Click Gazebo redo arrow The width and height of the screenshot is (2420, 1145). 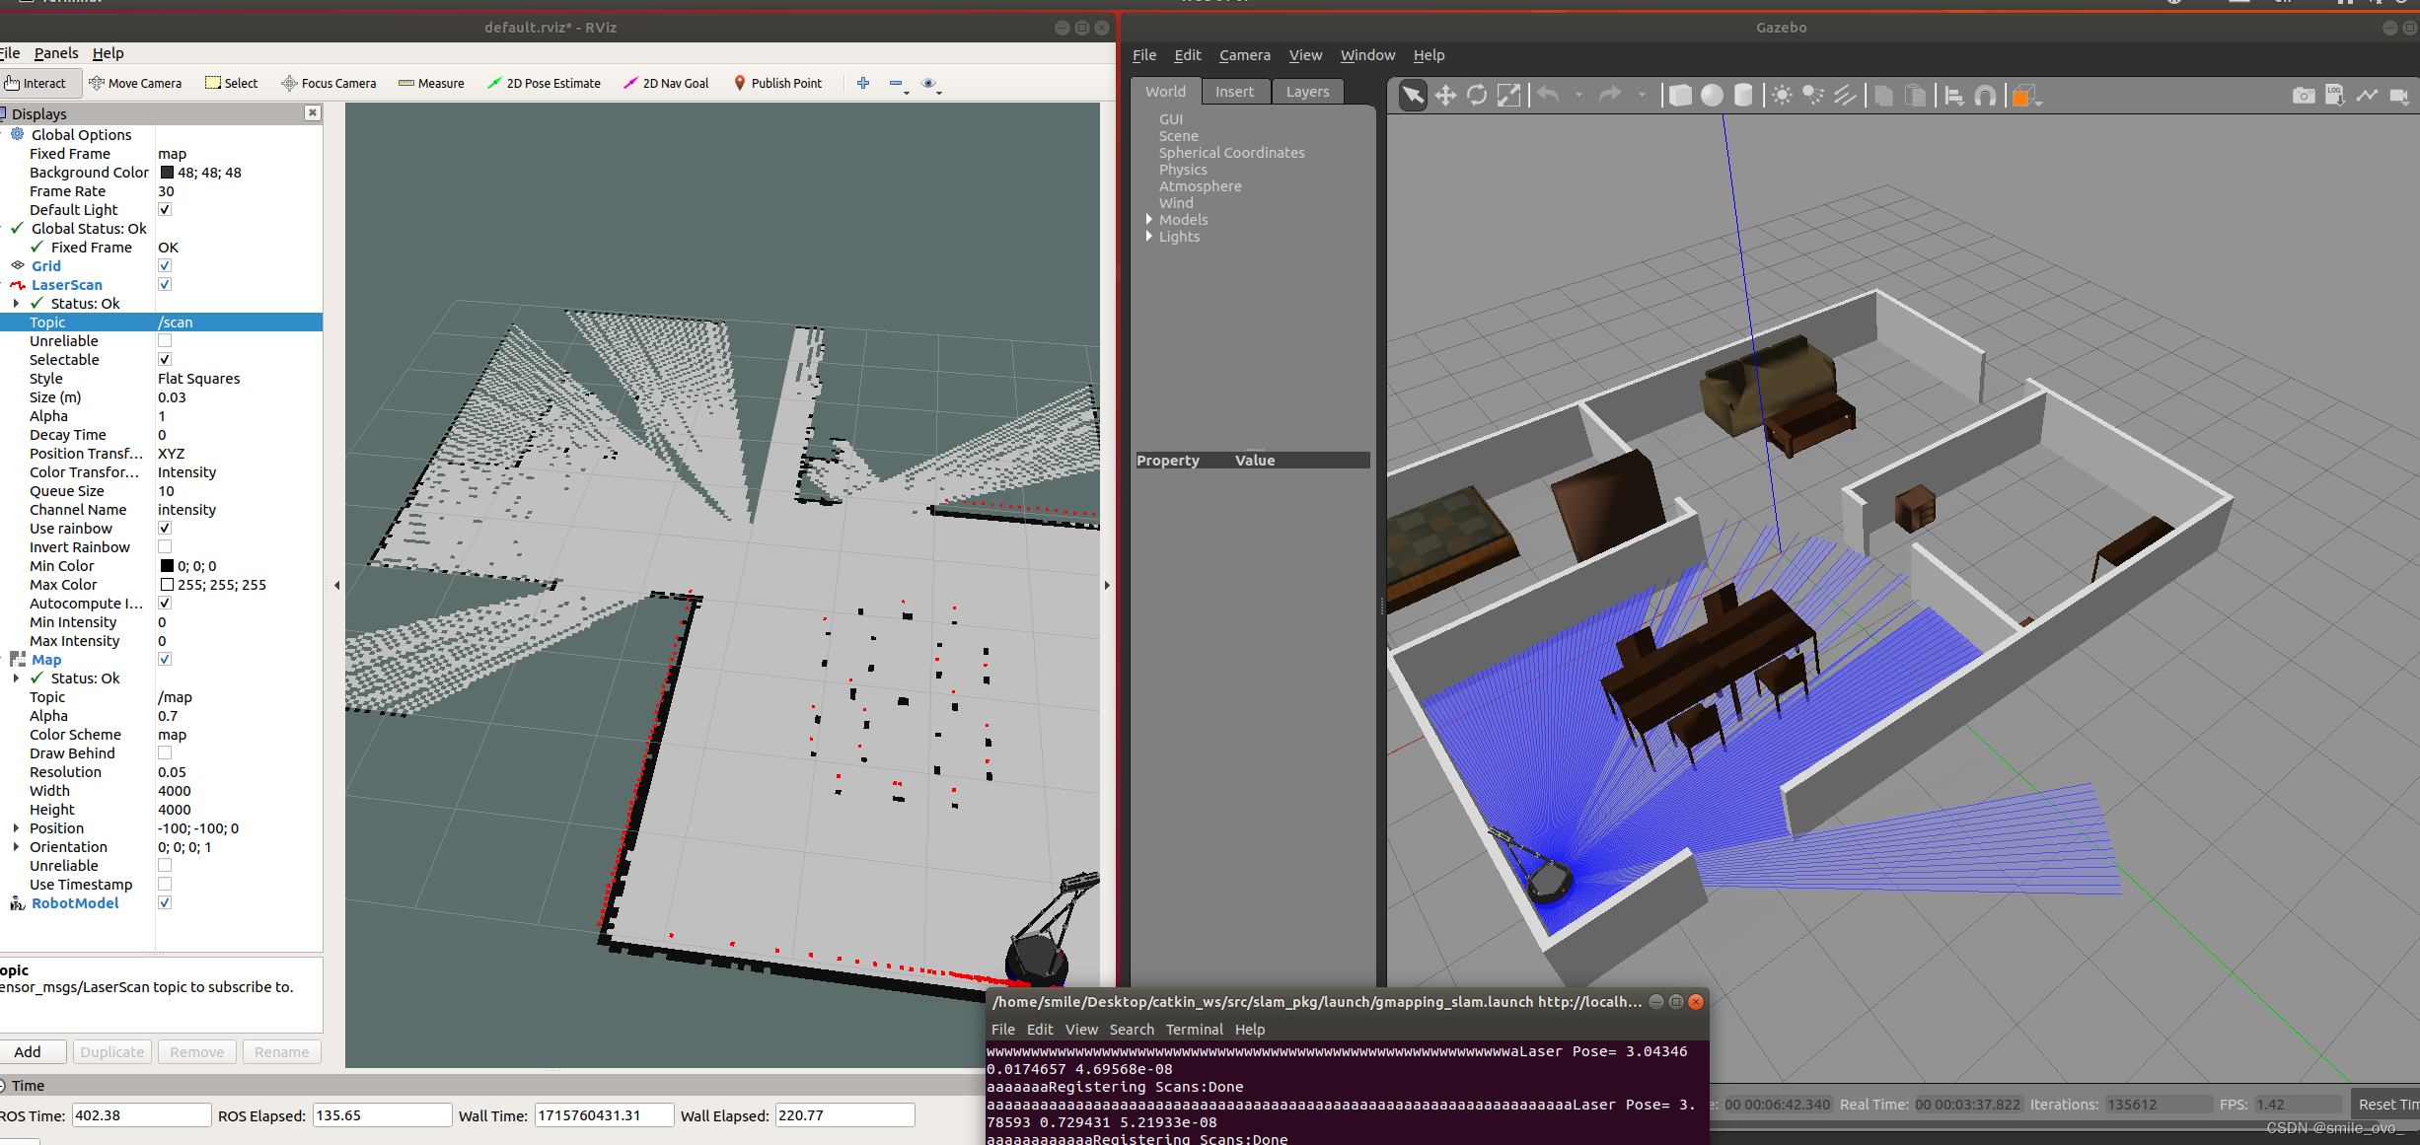pos(1610,95)
